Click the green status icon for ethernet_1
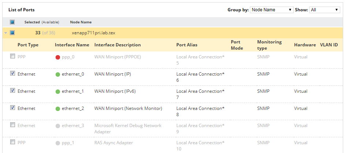This screenshot has height=153, width=345. (x=58, y=92)
